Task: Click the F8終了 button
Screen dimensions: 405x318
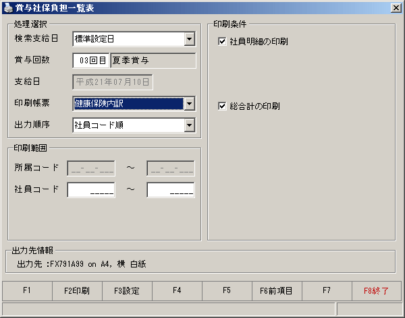Action: [377, 291]
